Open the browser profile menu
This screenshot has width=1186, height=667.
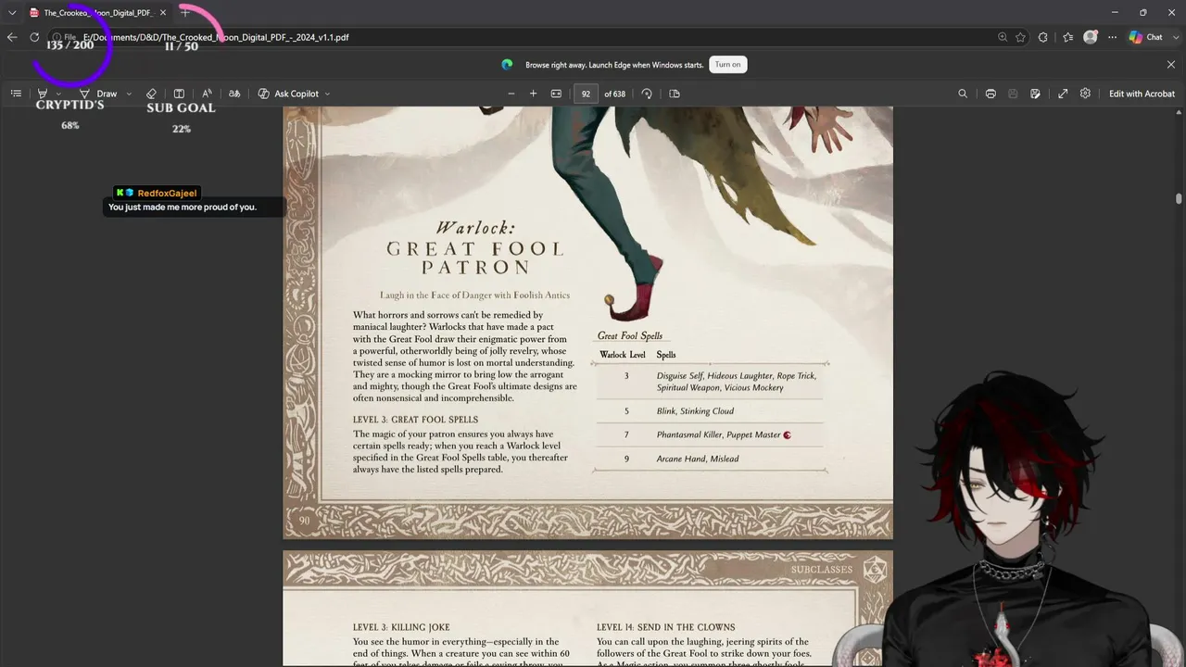point(1091,37)
